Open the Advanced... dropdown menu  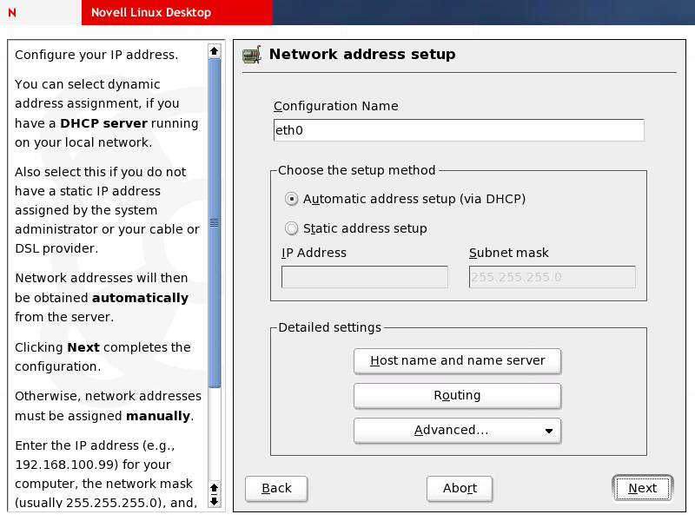click(x=457, y=431)
